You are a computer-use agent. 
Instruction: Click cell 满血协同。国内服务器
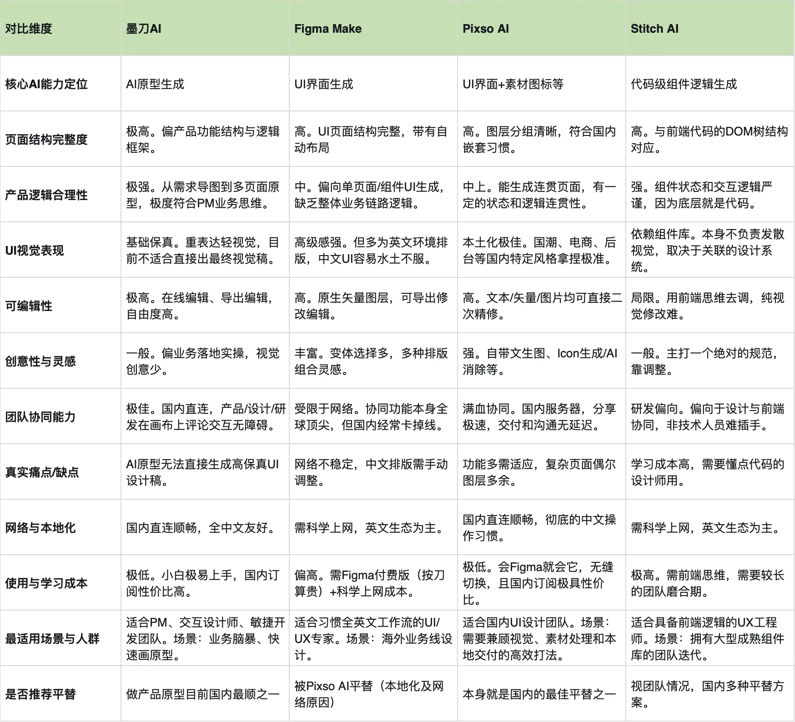pyautogui.click(x=542, y=416)
